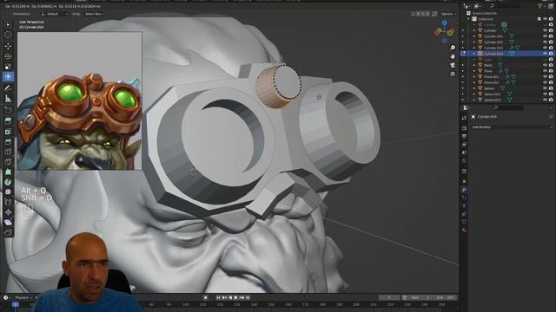Viewport: 556px width, 312px height.
Task: Open the Drag Select Box dropdown
Action: [94, 14]
